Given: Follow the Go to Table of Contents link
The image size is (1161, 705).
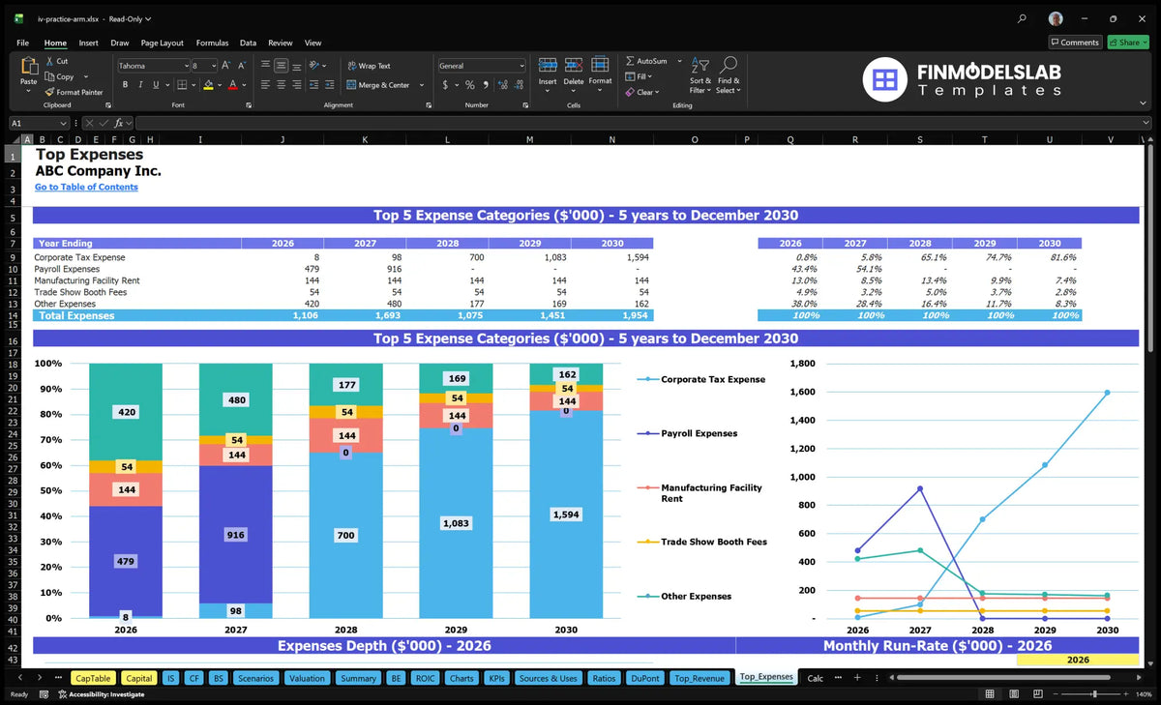Looking at the screenshot, I should [x=86, y=187].
